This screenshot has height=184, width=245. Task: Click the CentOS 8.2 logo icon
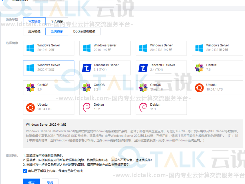[x=87, y=88]
